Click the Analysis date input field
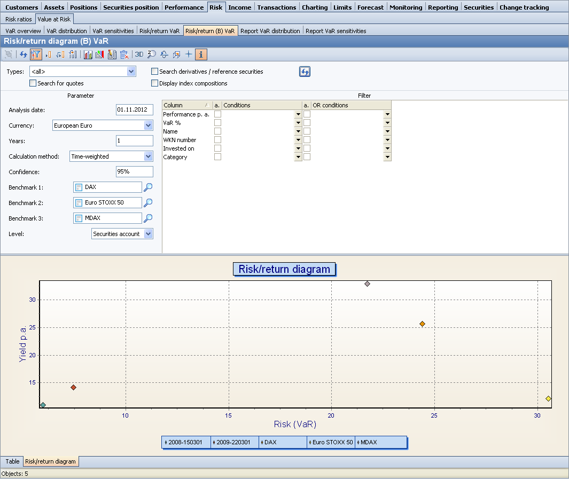The image size is (569, 479). tap(135, 110)
